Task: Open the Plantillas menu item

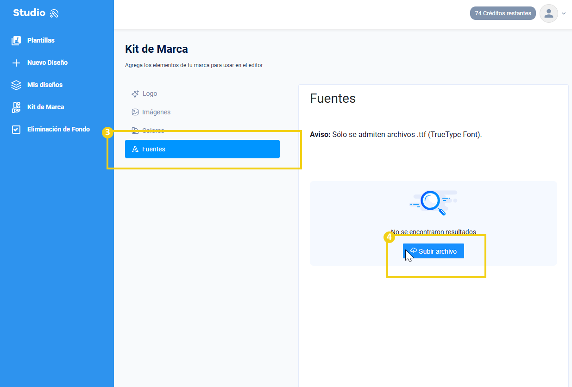Action: coord(41,40)
